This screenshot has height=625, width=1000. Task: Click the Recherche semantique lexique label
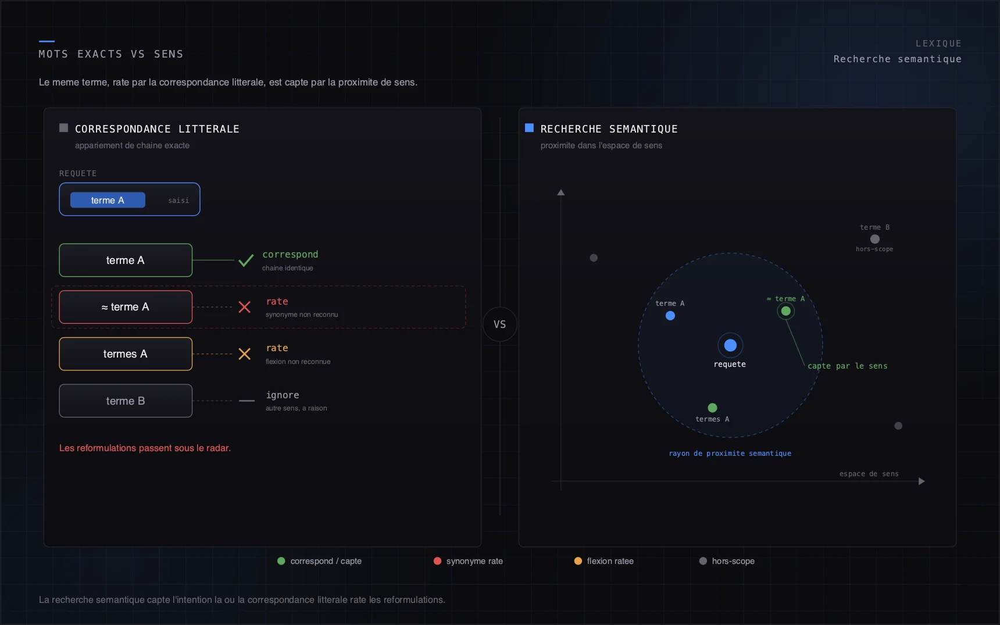[x=897, y=59]
